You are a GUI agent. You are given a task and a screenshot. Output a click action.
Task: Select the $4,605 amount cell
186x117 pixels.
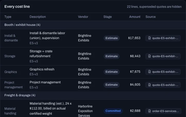coord(135,85)
